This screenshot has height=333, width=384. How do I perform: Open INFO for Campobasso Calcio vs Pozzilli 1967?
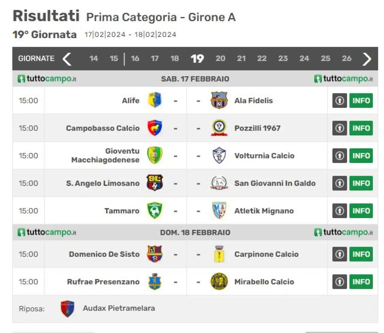coord(361,128)
